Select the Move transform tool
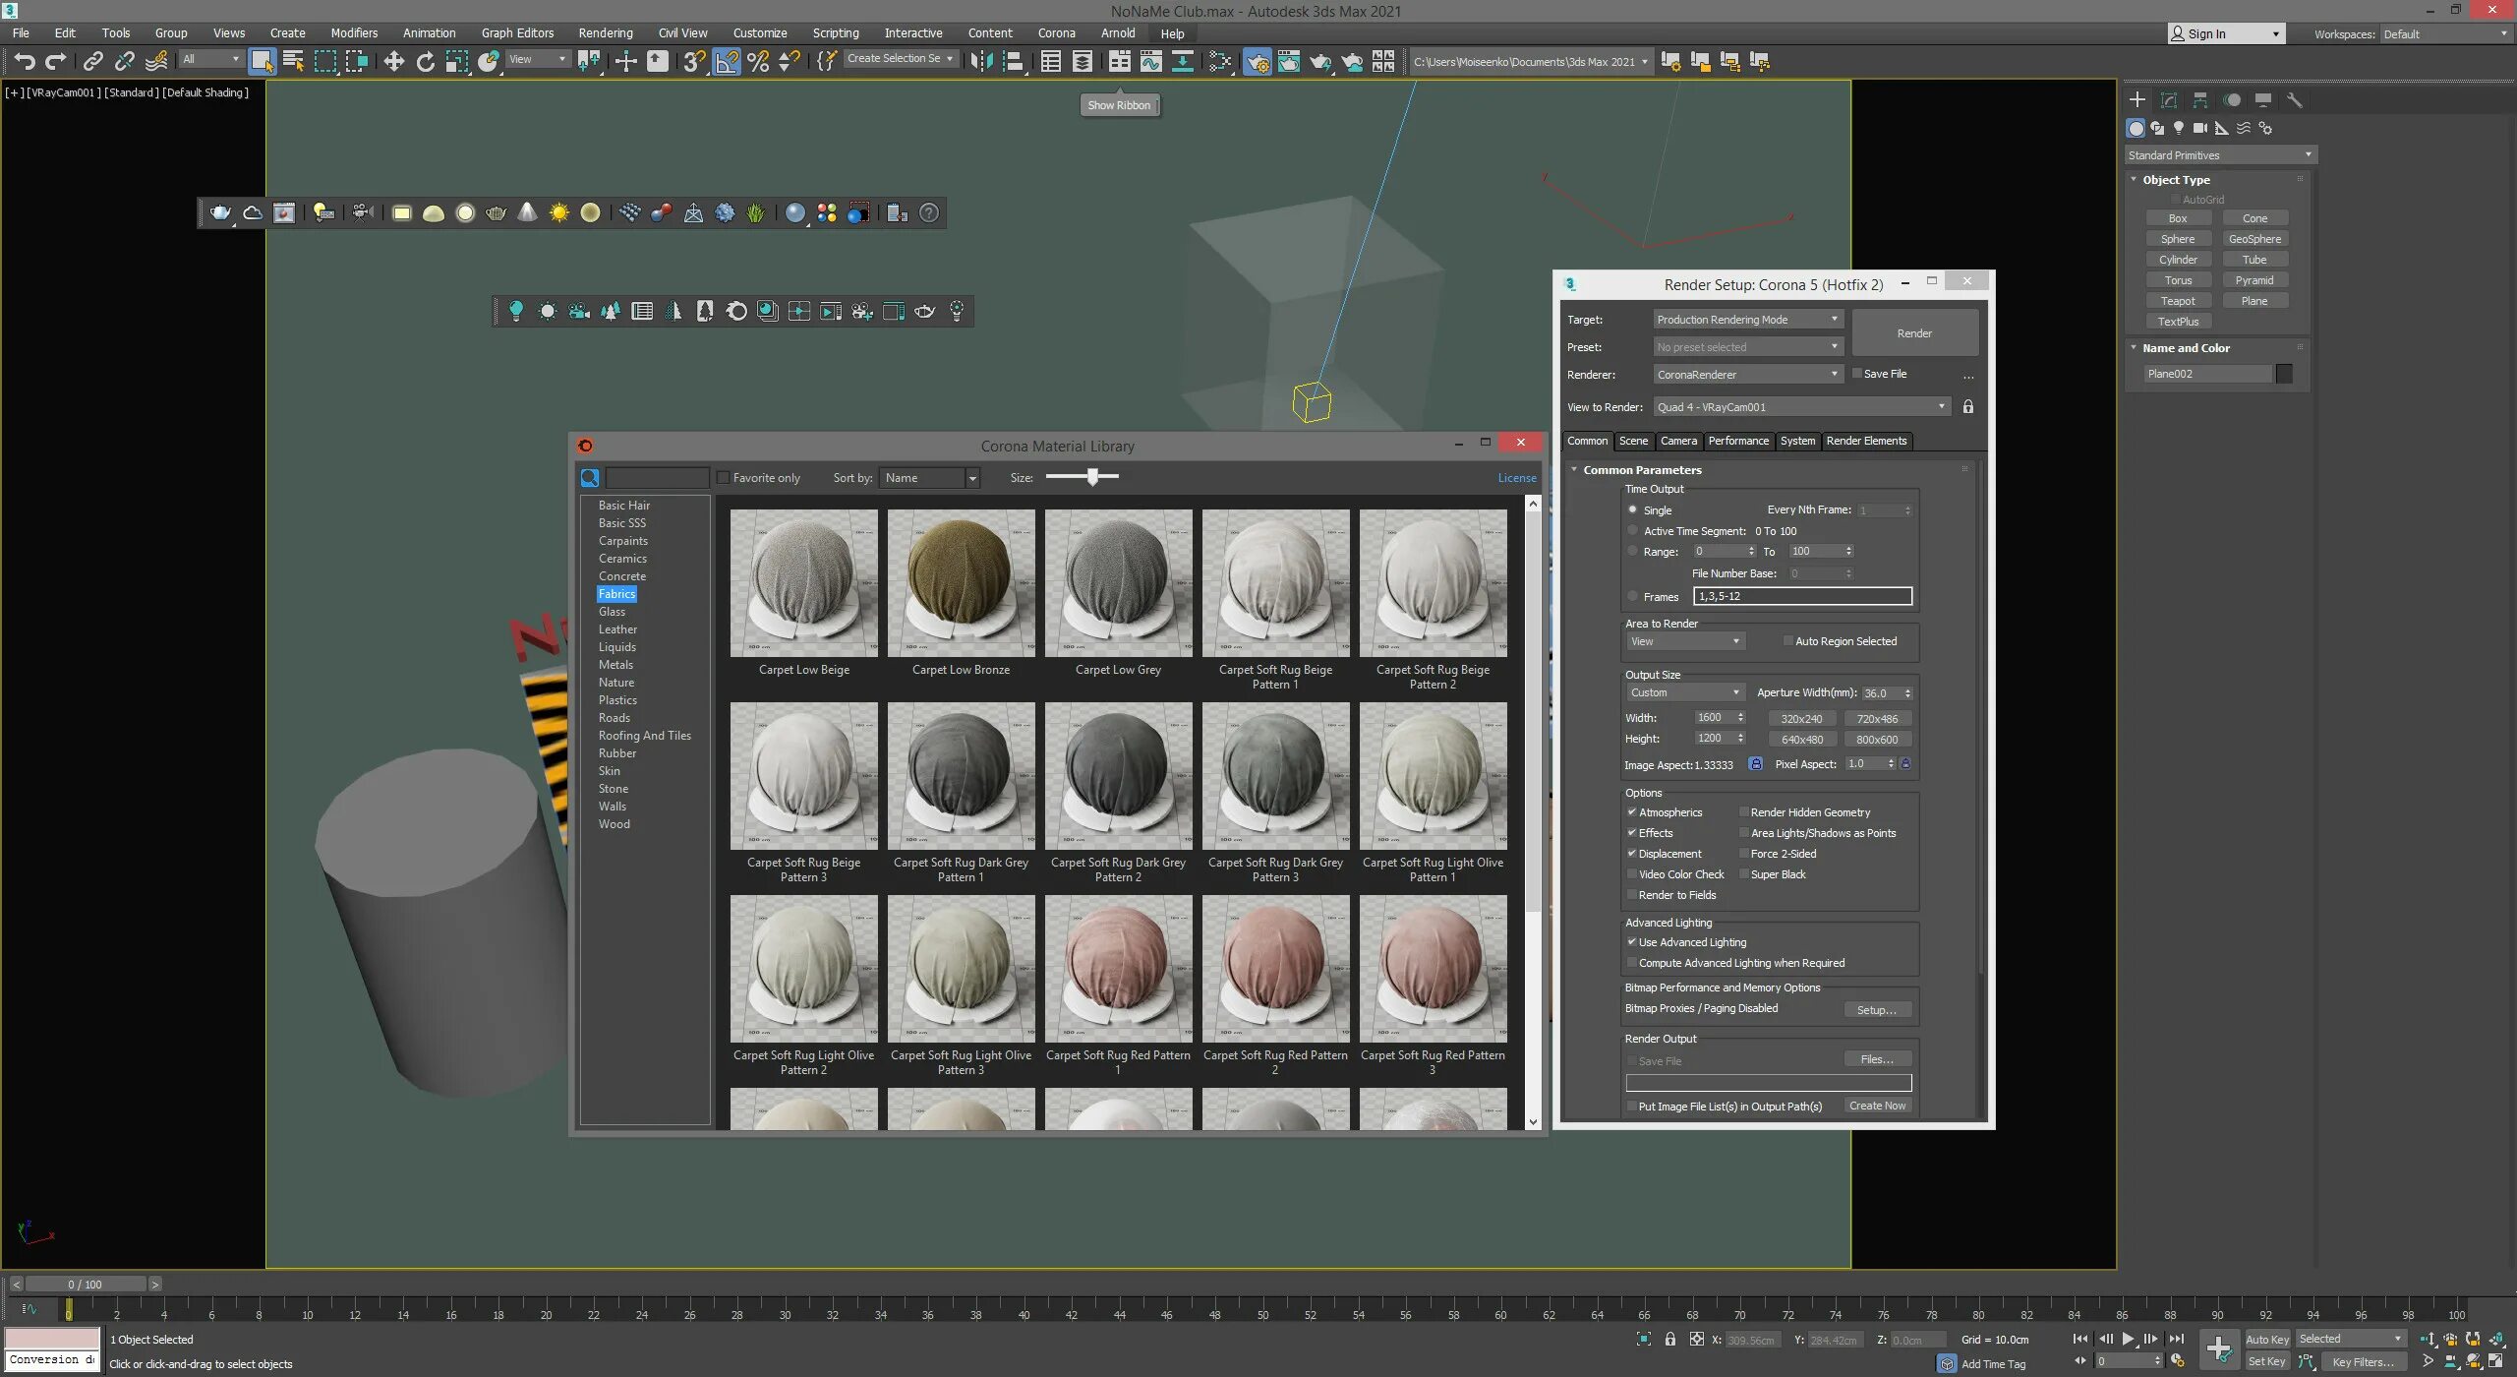 (x=393, y=61)
